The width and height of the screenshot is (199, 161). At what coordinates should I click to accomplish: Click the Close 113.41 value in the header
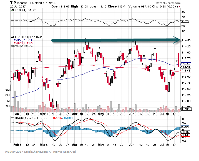117,6
